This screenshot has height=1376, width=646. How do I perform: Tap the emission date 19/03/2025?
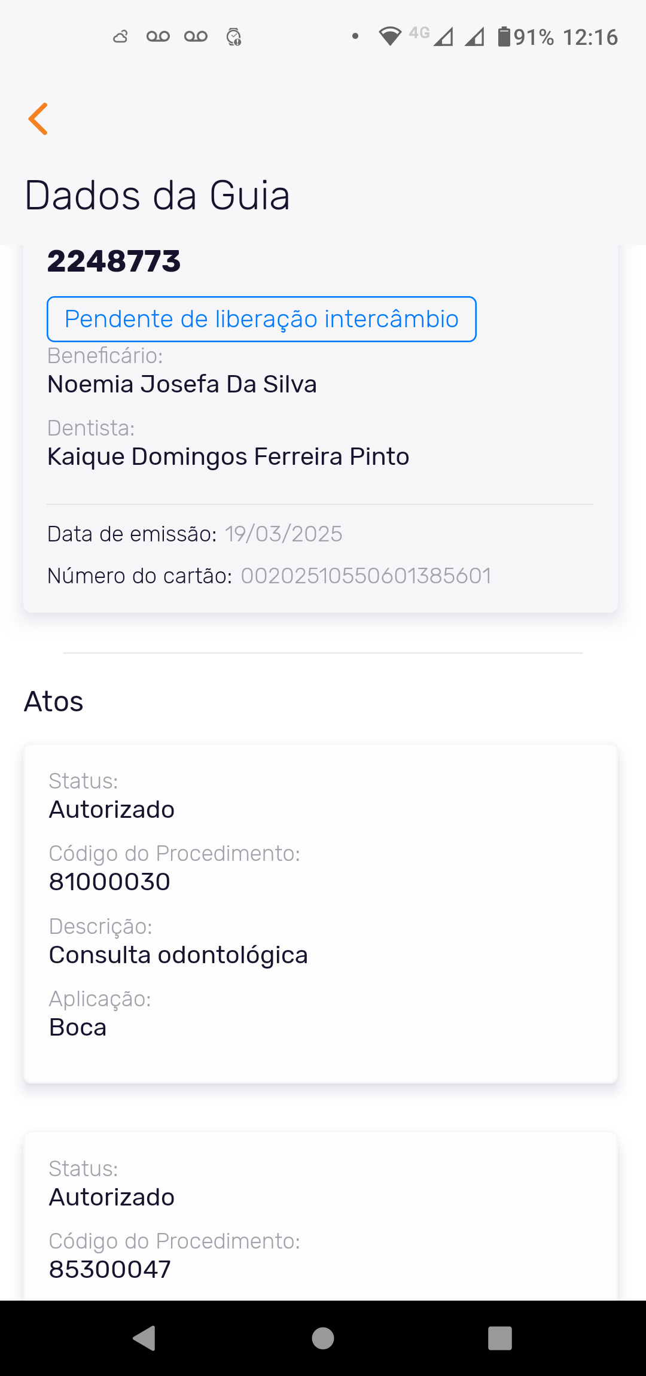click(x=284, y=534)
